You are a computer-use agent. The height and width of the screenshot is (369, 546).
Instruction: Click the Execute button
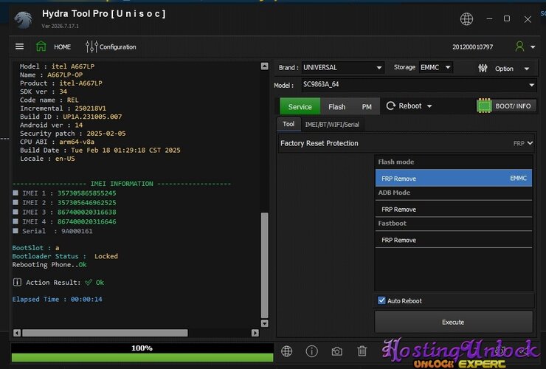(x=453, y=322)
